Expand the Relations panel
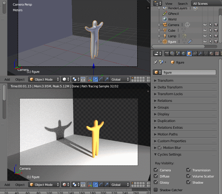 coord(184,100)
